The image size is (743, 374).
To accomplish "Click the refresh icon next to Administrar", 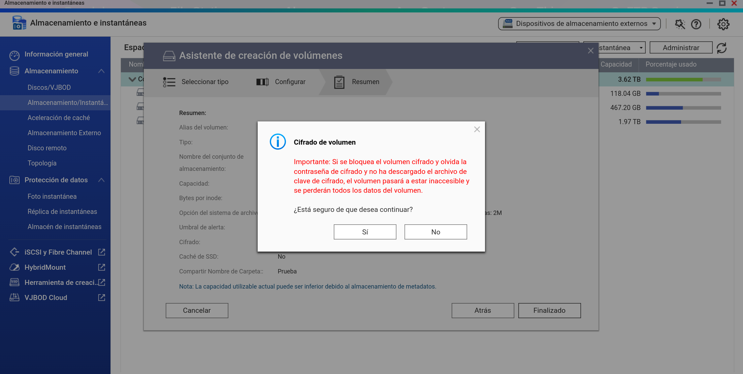I will point(721,48).
